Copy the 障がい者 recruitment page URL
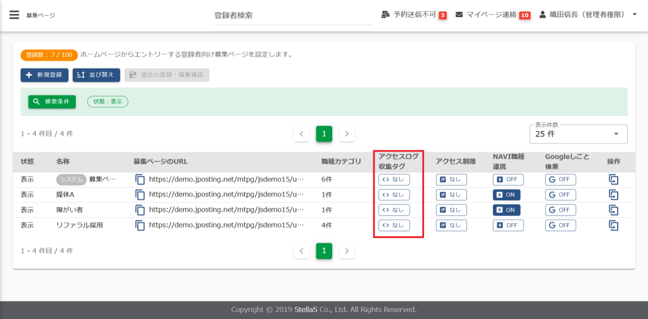 (140, 210)
